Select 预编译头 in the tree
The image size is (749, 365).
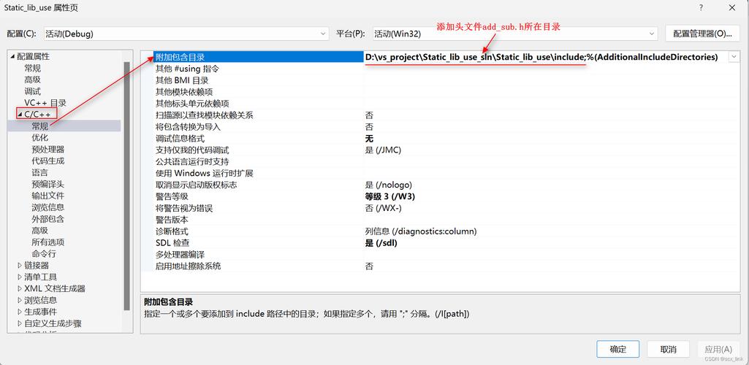[x=47, y=184]
